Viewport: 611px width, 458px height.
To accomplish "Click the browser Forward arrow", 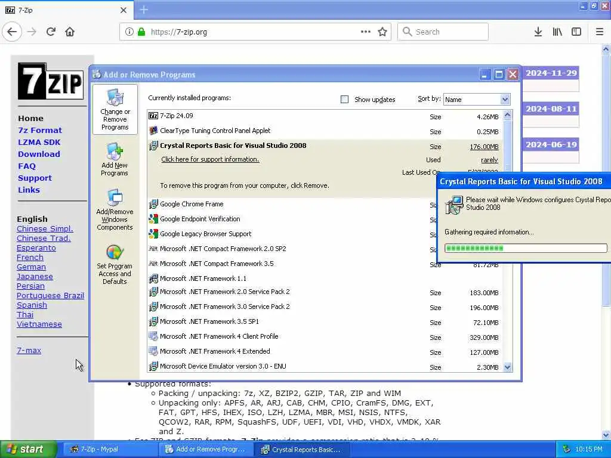I will 32,32.
